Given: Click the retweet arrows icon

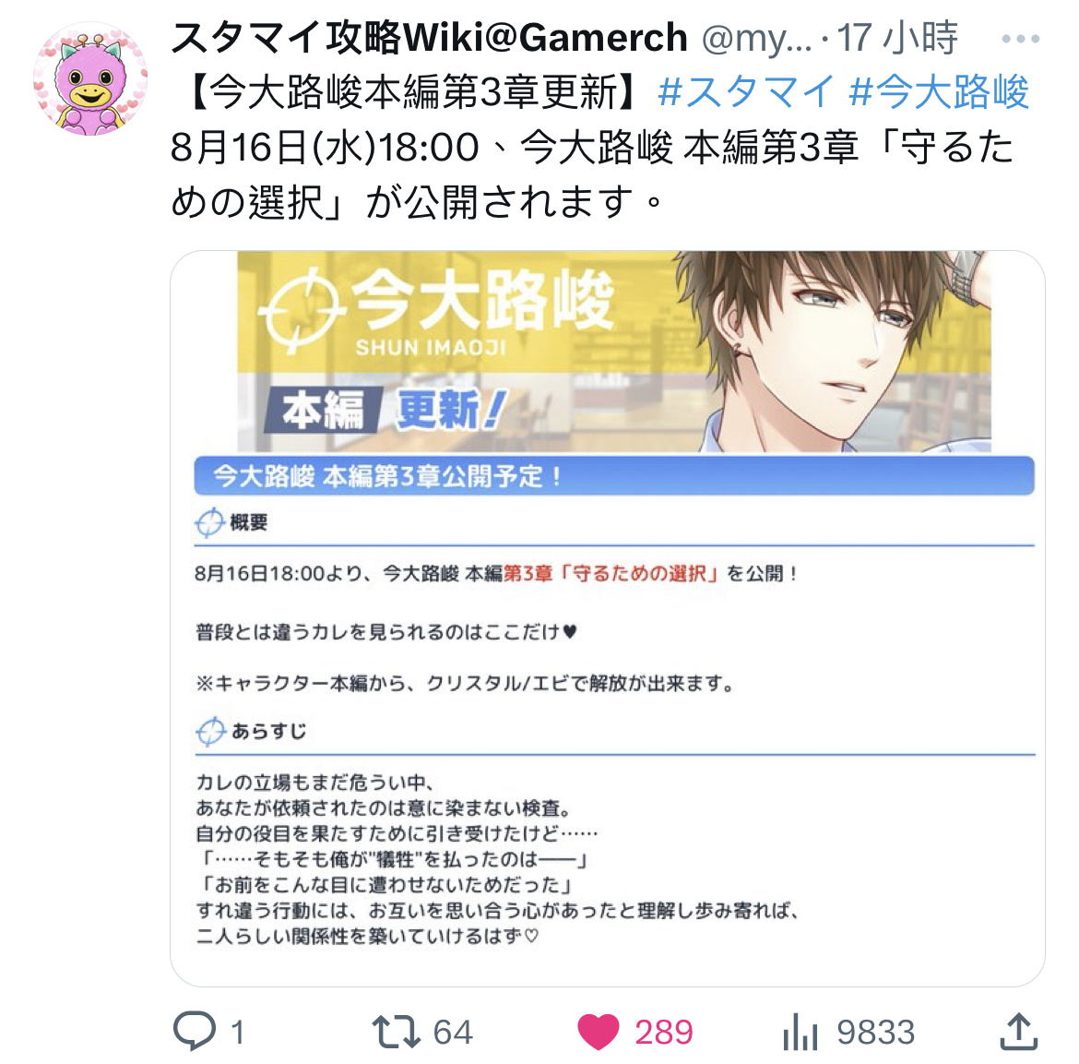Looking at the screenshot, I should 397,1032.
